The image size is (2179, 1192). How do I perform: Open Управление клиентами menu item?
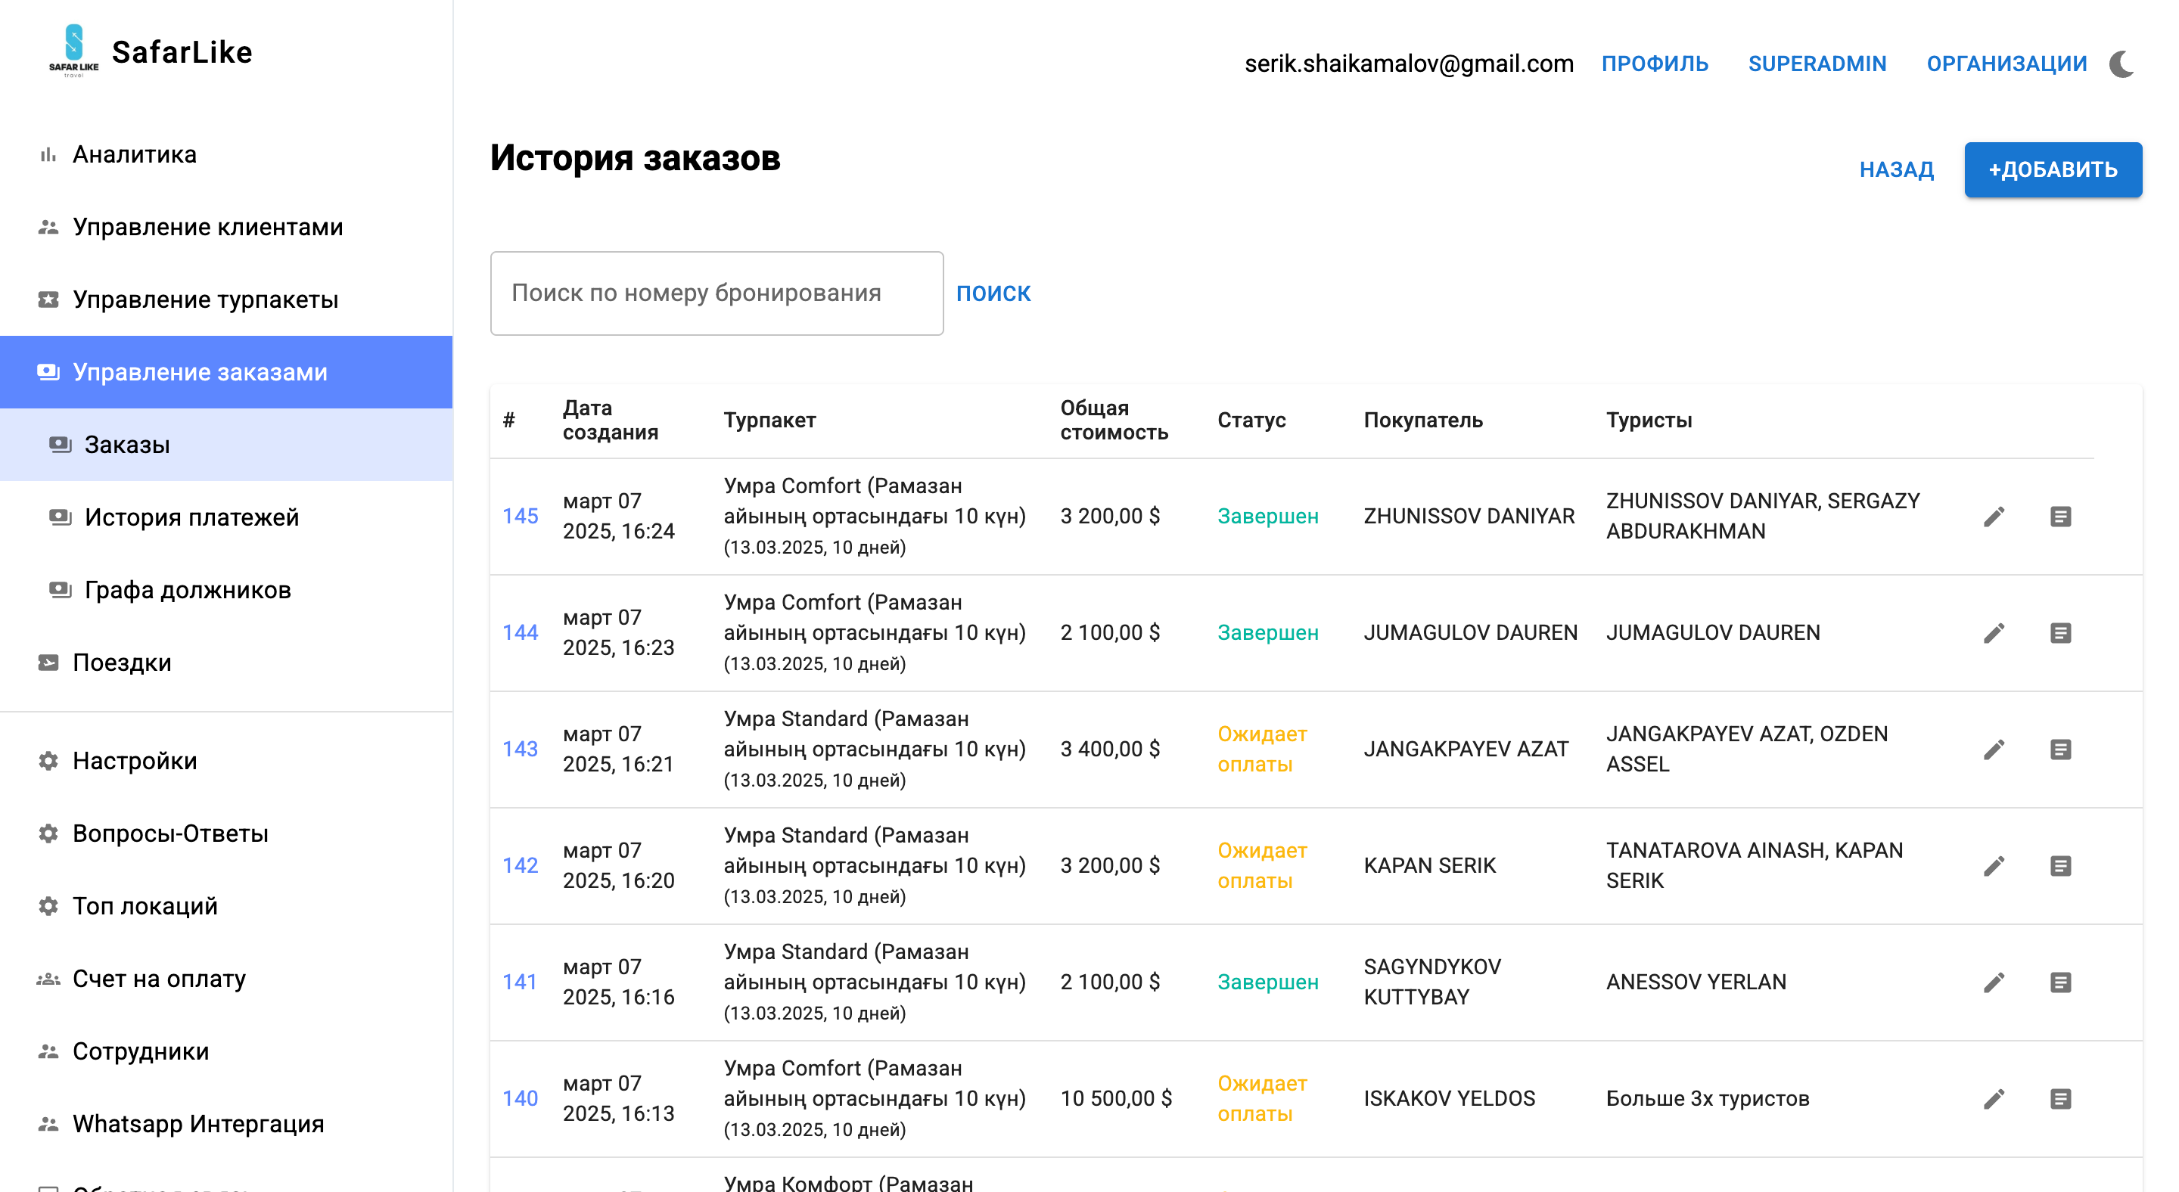click(x=226, y=228)
